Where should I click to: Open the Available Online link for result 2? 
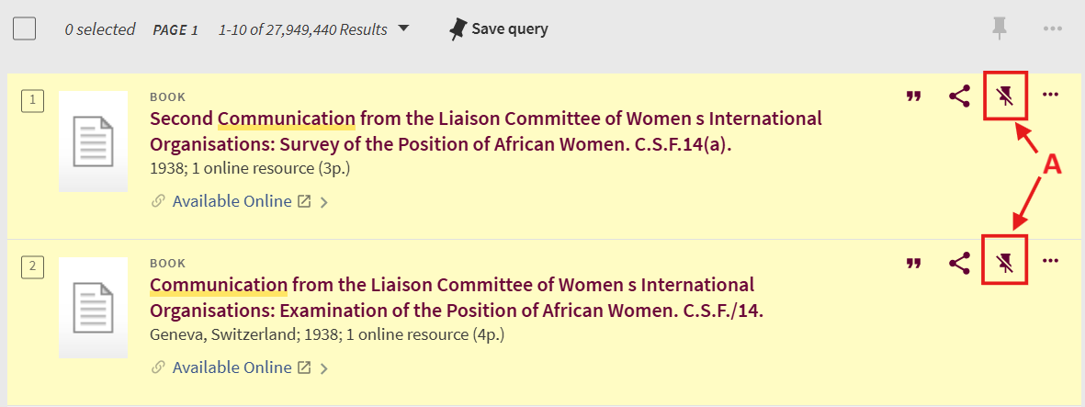232,367
